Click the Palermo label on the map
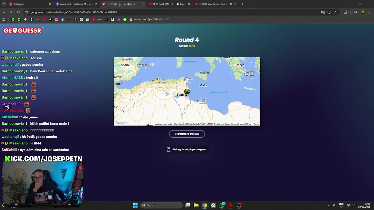Image resolution: width=374 pixels, height=210 pixels. coord(205,73)
